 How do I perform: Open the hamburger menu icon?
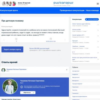[x=98, y=4]
